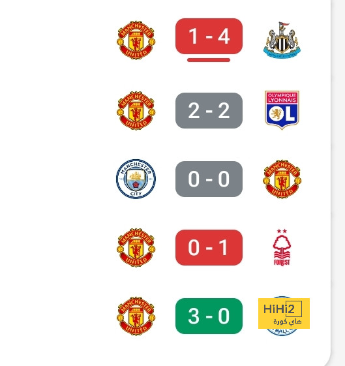The width and height of the screenshot is (345, 366).
Task: Click the Nottingham Forest tree logo
Action: [x=282, y=247]
